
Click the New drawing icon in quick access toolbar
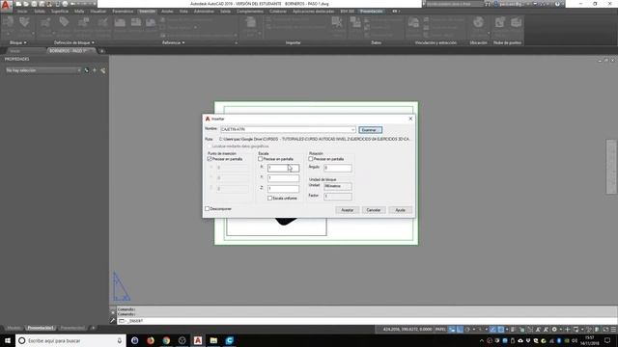pyautogui.click(x=18, y=4)
